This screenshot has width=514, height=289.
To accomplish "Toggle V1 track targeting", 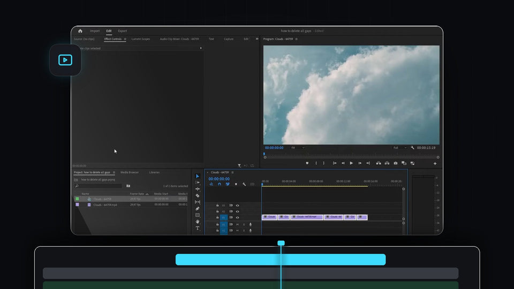I will click(224, 218).
